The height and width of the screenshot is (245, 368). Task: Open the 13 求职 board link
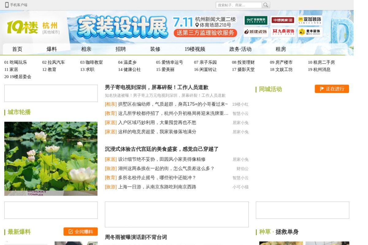[x=87, y=70]
